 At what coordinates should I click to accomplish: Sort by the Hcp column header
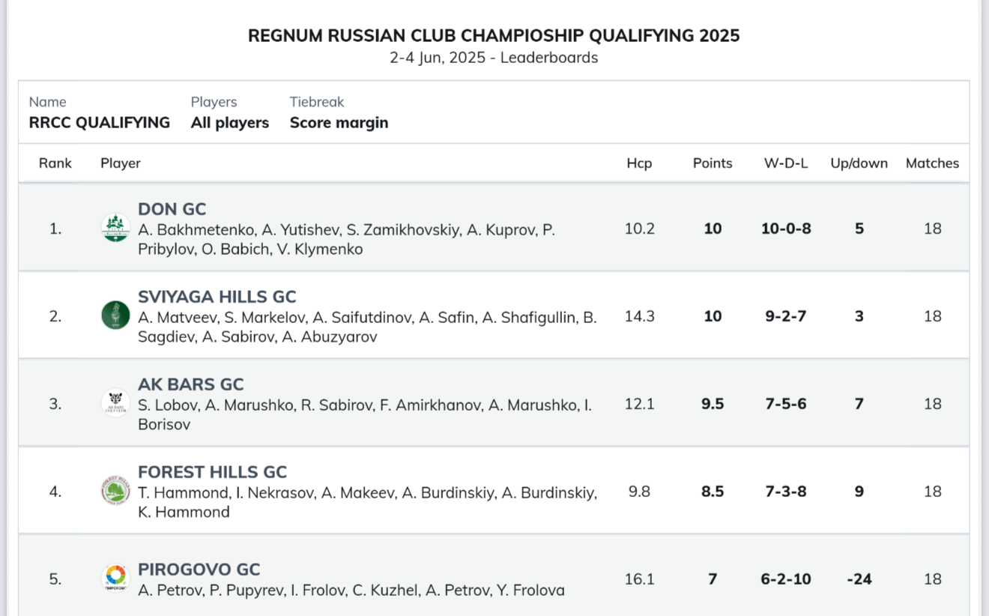pyautogui.click(x=639, y=163)
